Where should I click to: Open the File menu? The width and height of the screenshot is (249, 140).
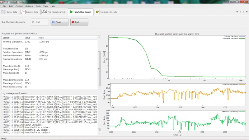pyautogui.click(x=5, y=6)
